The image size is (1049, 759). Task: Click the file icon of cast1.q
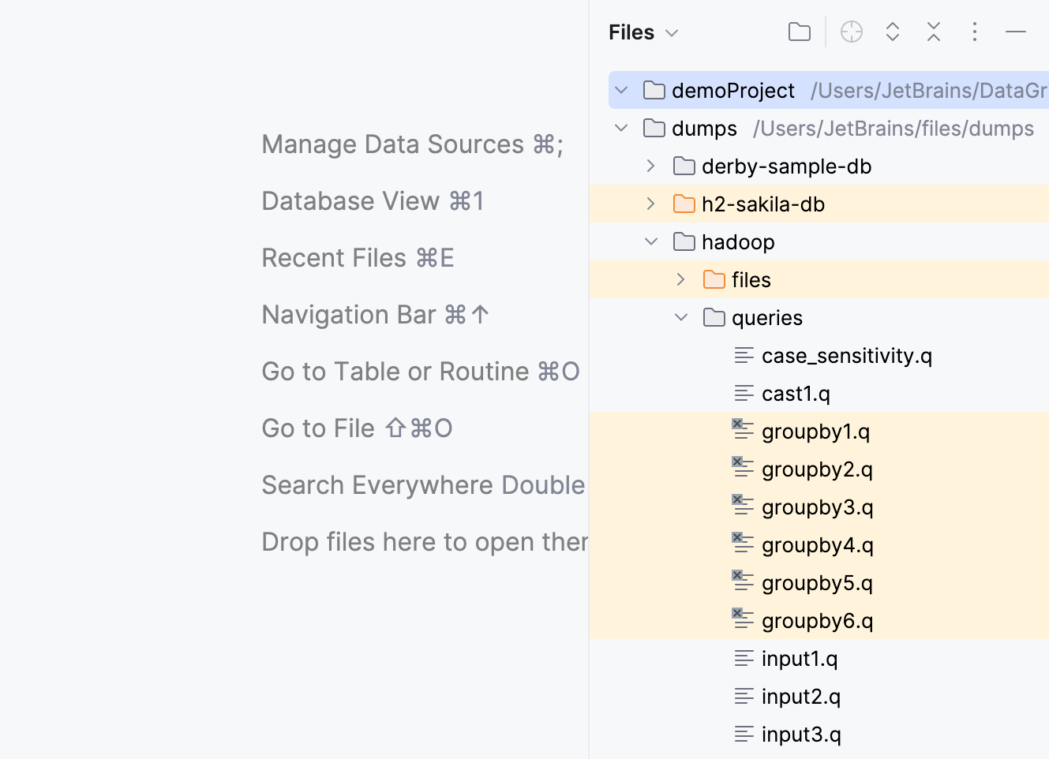[743, 393]
